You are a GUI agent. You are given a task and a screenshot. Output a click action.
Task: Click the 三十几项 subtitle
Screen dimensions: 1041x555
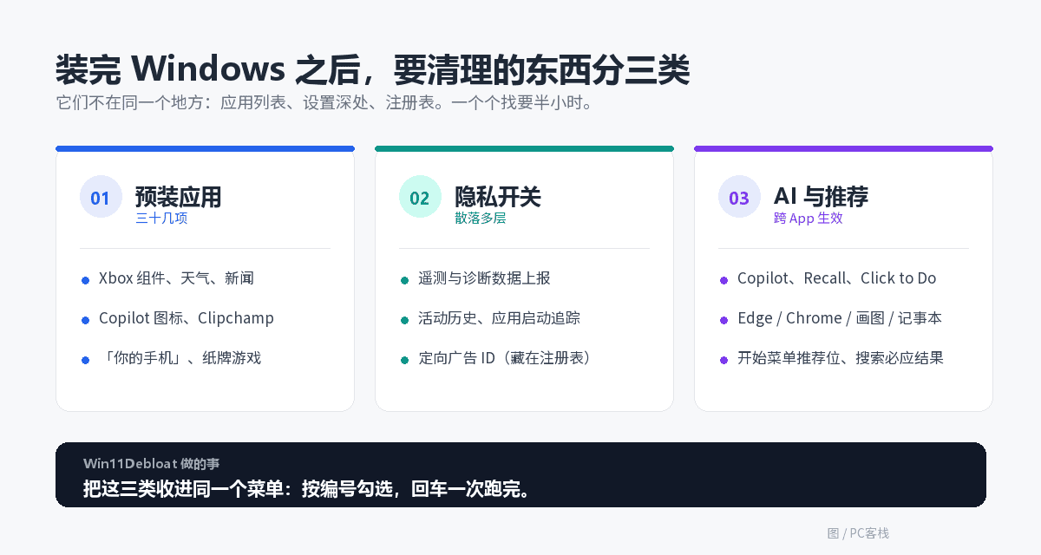pos(161,219)
